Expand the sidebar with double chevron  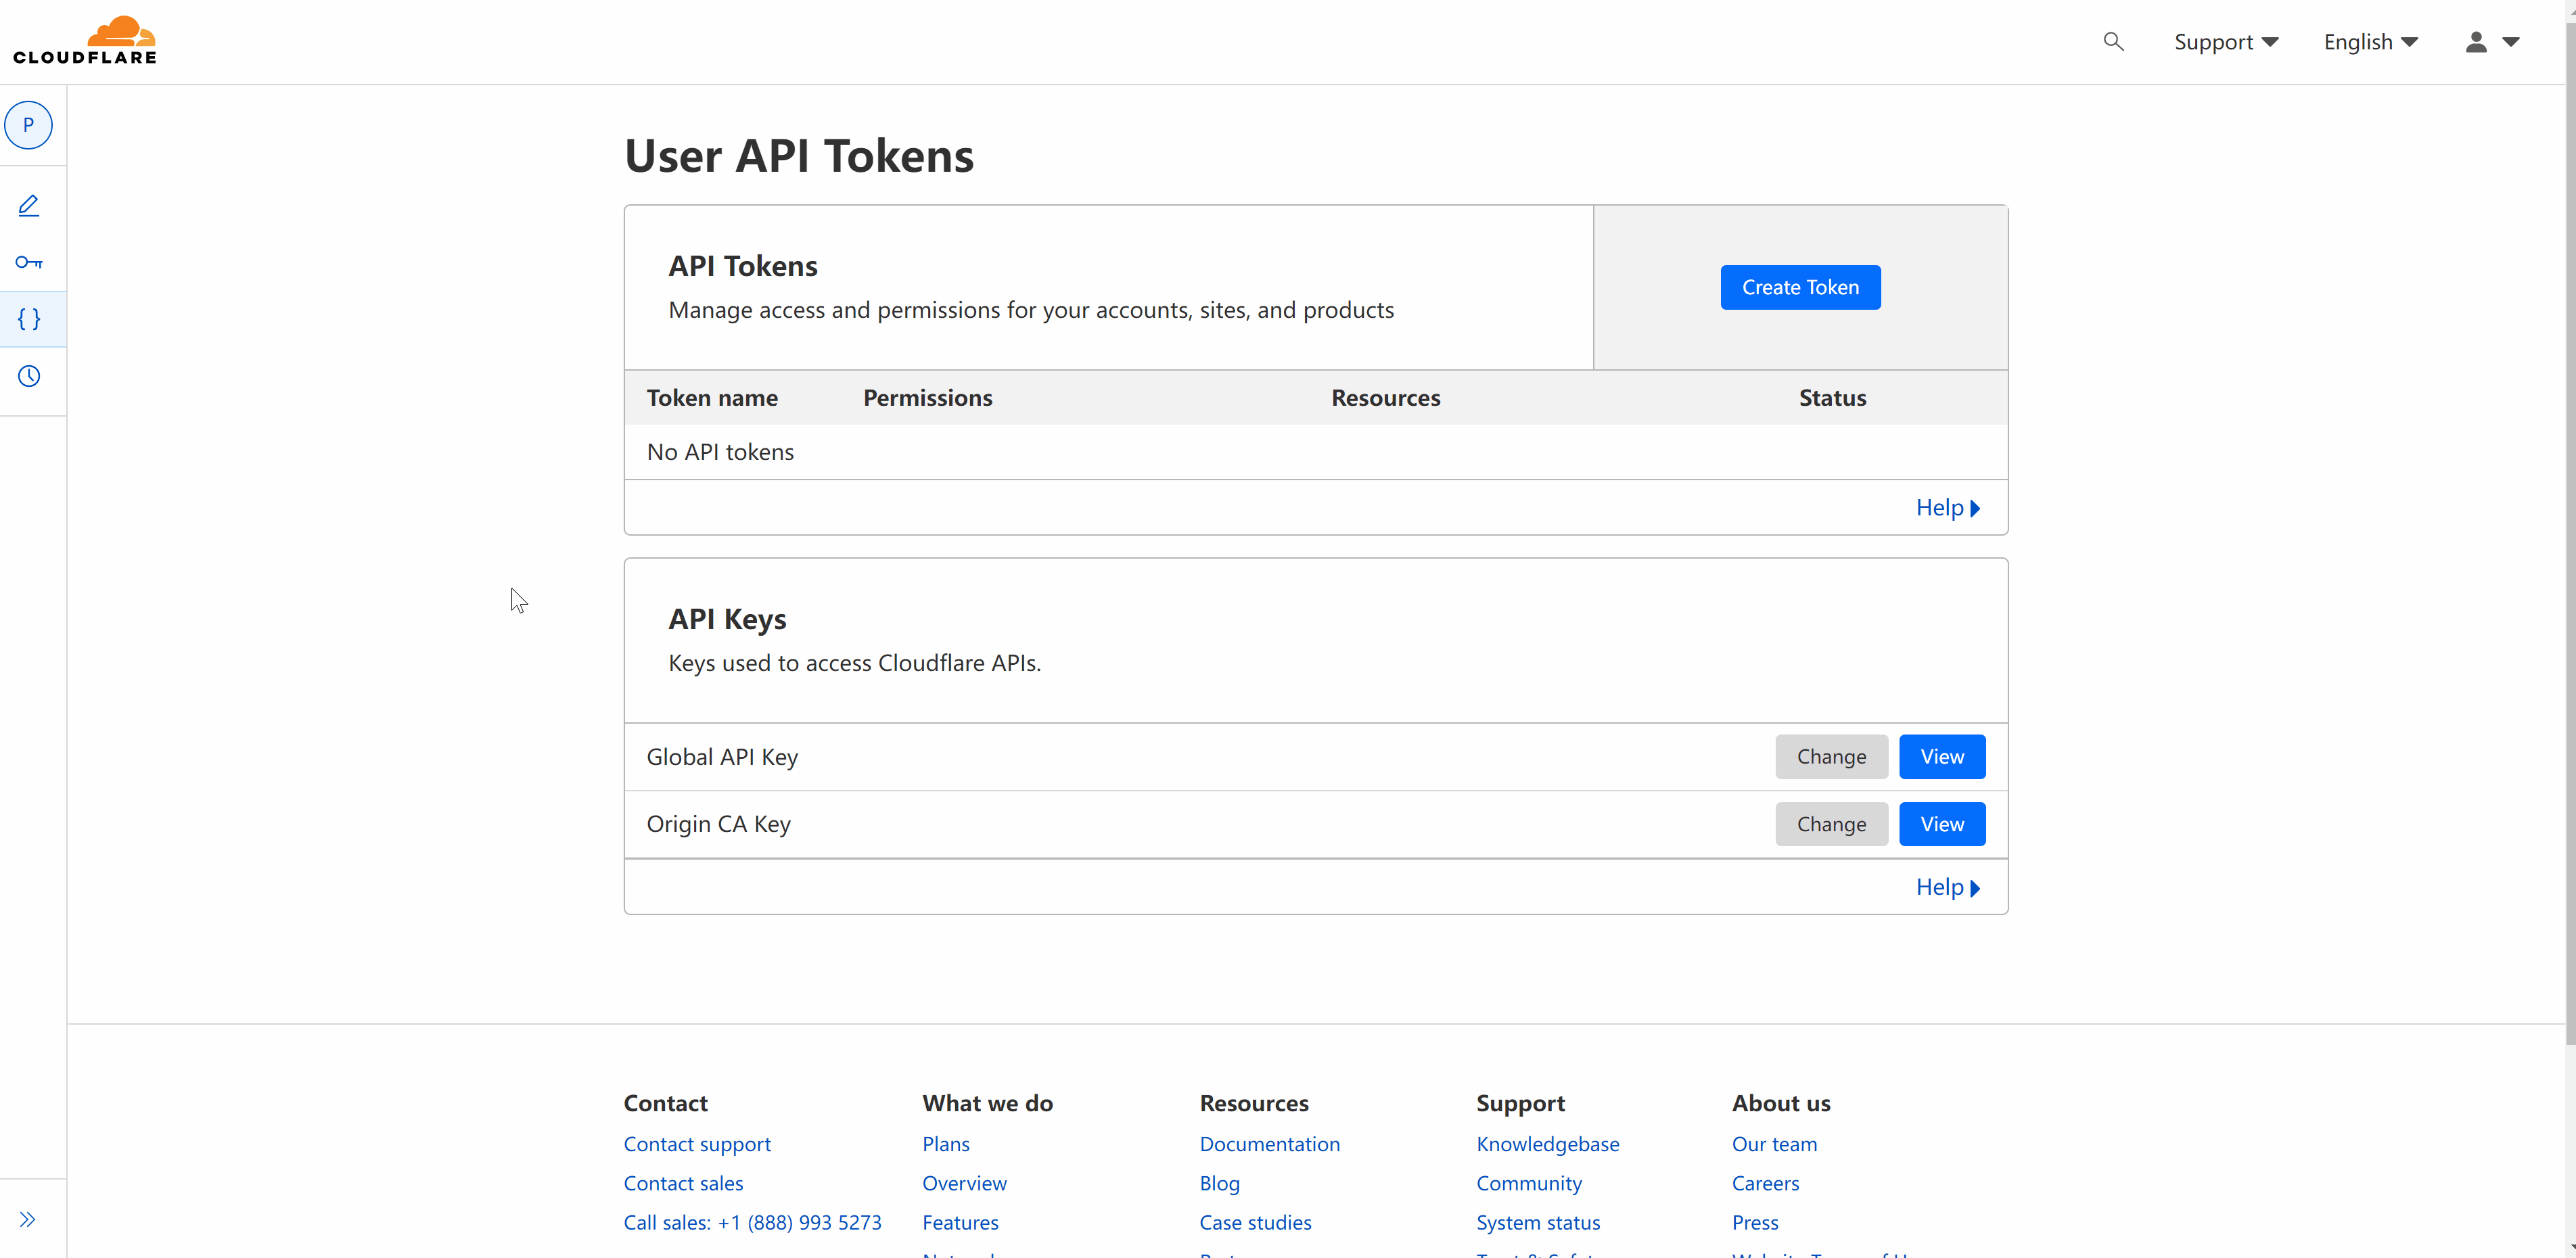(28, 1219)
